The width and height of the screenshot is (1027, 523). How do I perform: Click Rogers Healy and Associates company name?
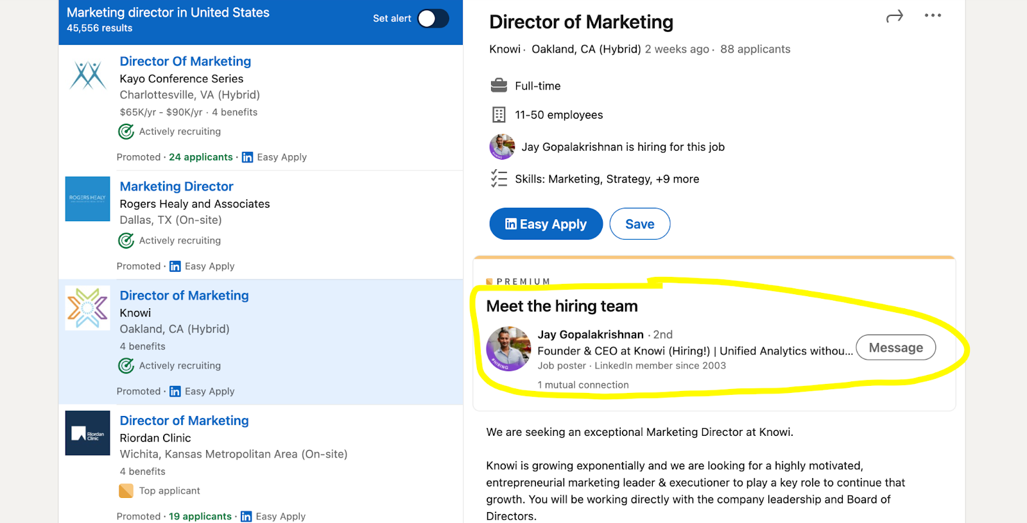pyautogui.click(x=195, y=204)
